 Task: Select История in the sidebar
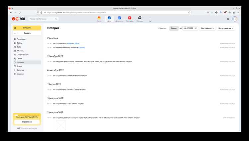coord(27,62)
